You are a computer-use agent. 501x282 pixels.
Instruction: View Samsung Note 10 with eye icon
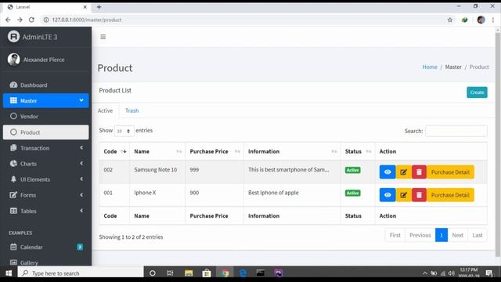tap(387, 172)
